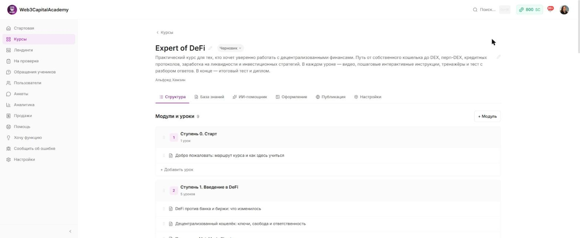Screen dimensions: 580x238
Task: Edit the course description pencil icon
Action: click(x=499, y=57)
